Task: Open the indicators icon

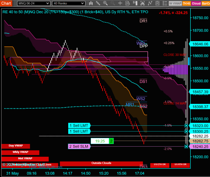Action: (x=150, y=3)
